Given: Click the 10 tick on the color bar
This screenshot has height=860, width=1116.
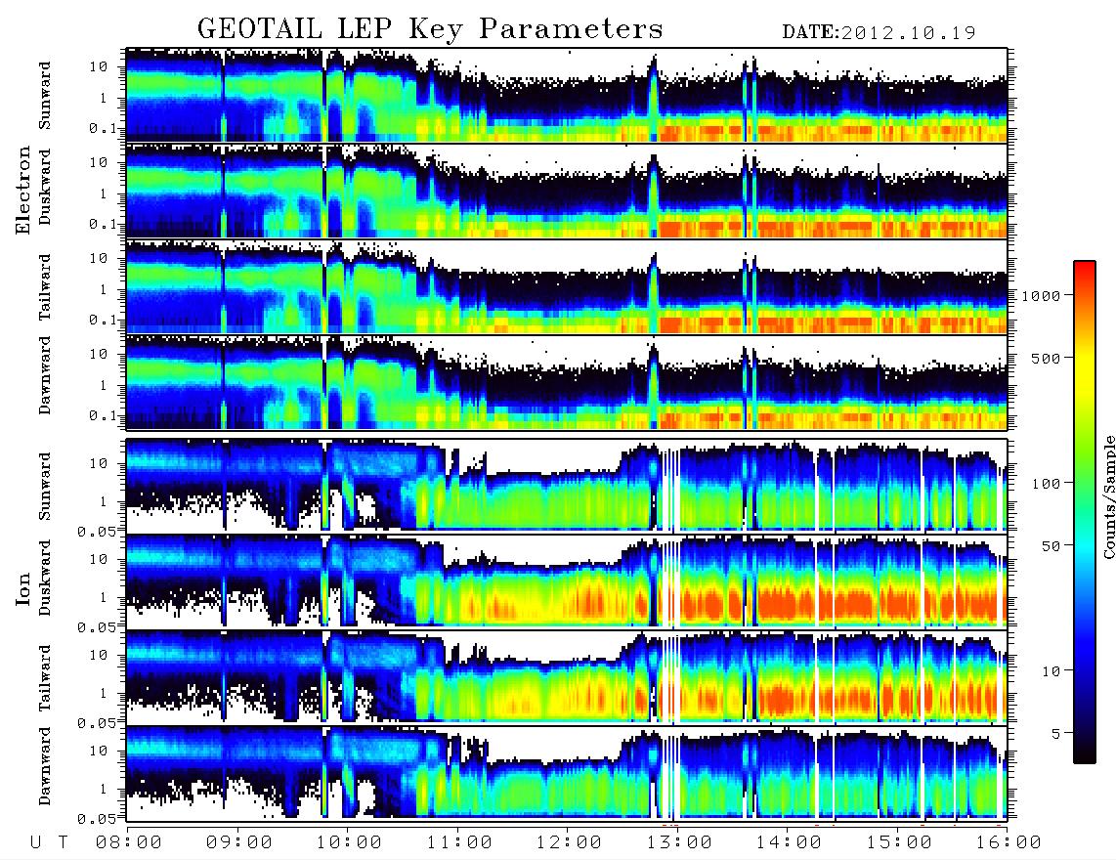Looking at the screenshot, I should pyautogui.click(x=1051, y=671).
